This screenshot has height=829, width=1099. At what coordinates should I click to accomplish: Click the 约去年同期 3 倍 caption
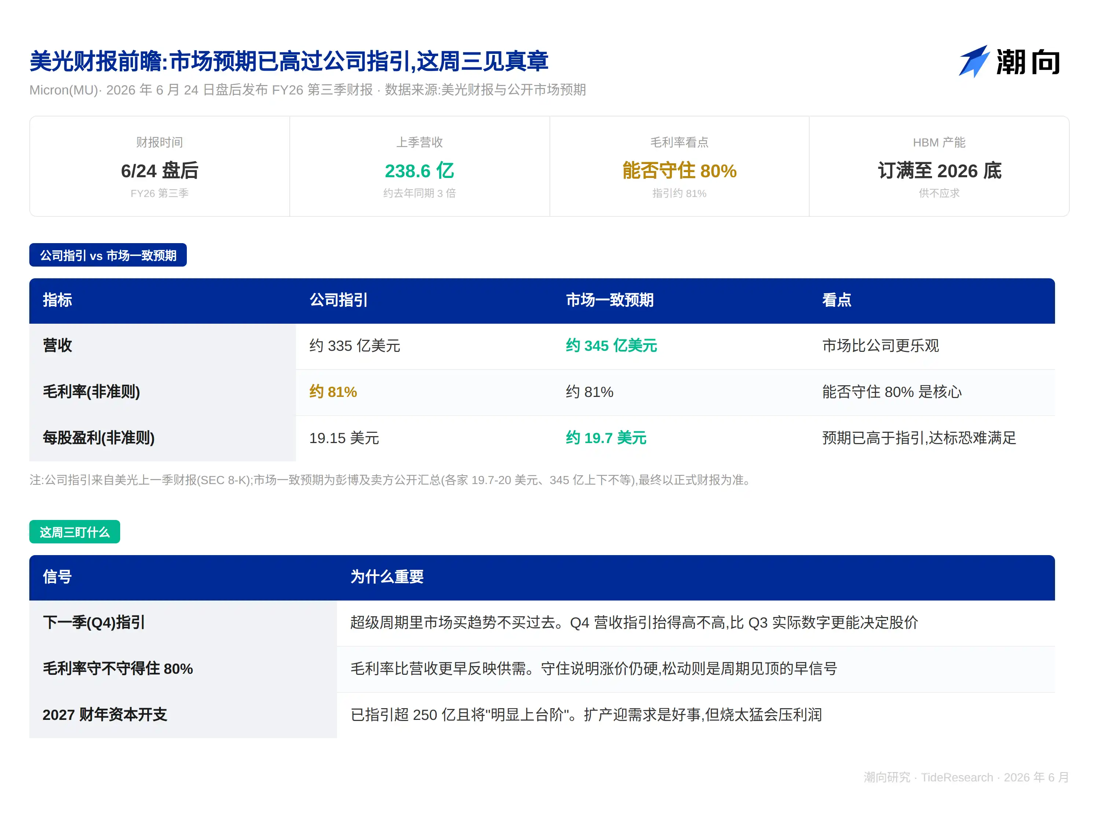tap(419, 193)
